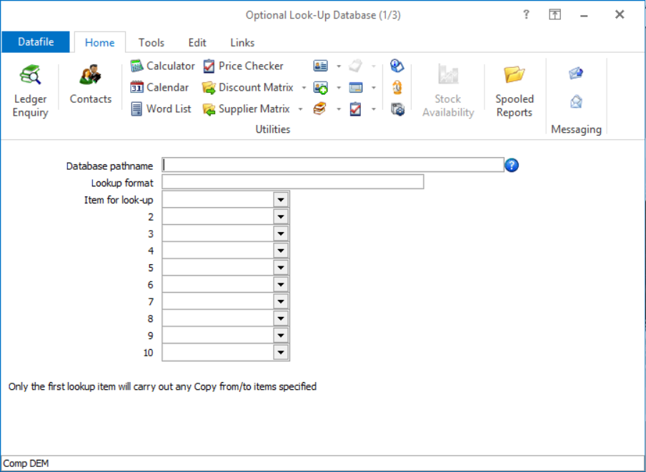Expand the arrow next to add contact icon

tap(339, 88)
